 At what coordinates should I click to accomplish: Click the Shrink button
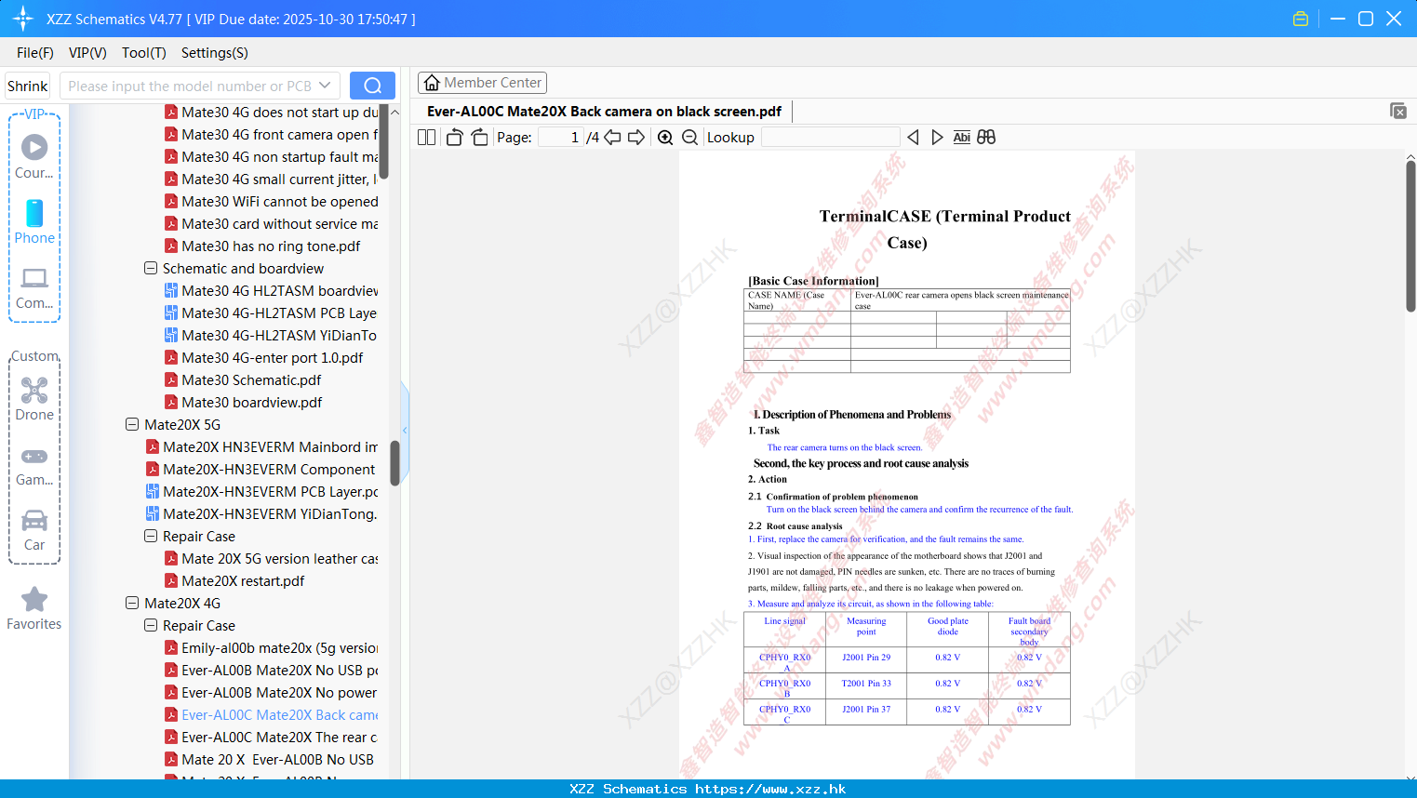pyautogui.click(x=28, y=86)
